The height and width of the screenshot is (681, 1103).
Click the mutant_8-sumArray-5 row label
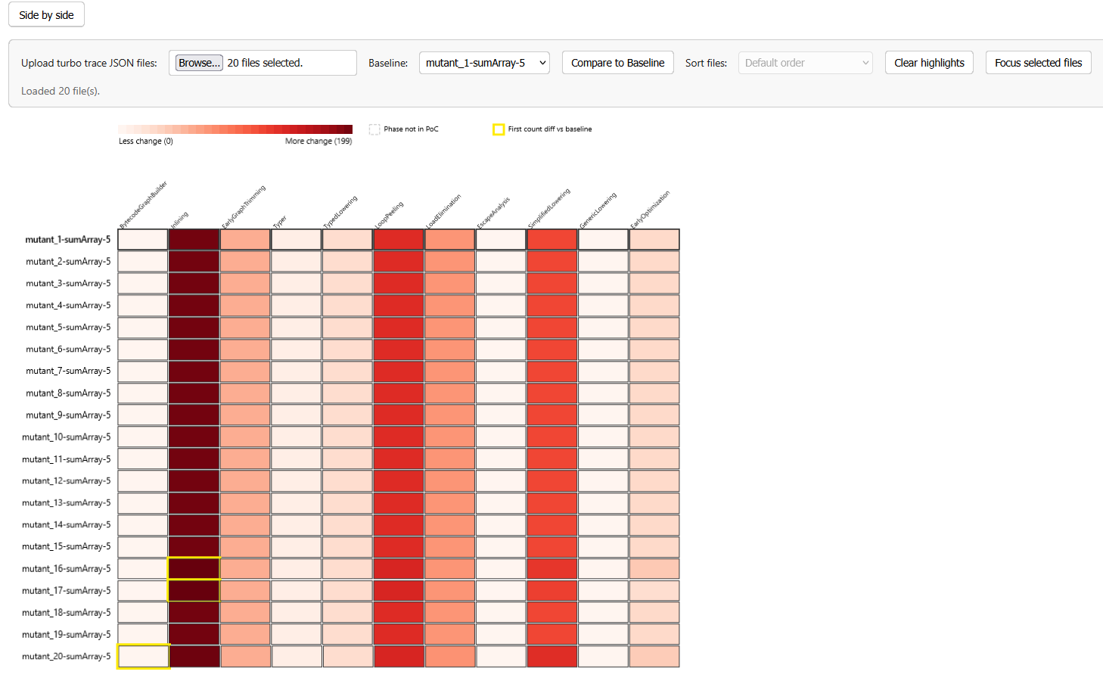click(x=68, y=393)
